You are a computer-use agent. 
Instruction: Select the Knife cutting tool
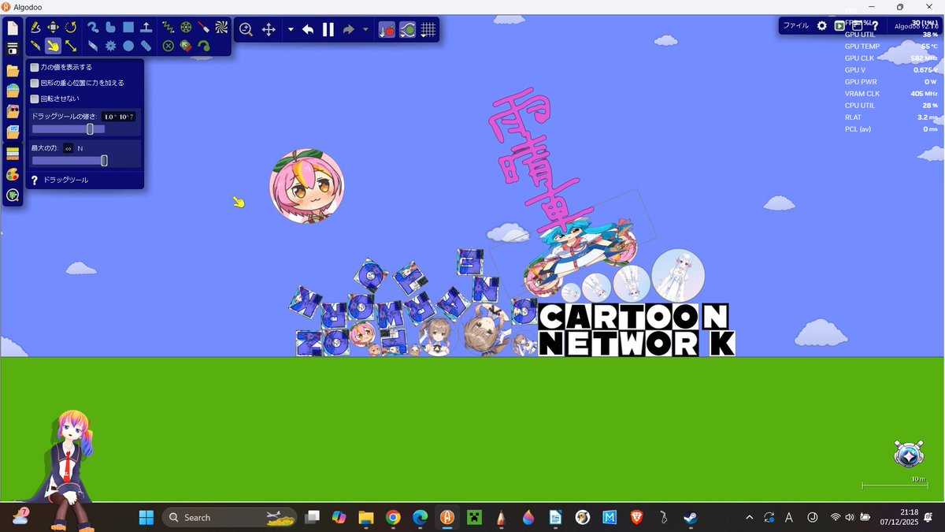pyautogui.click(x=35, y=46)
